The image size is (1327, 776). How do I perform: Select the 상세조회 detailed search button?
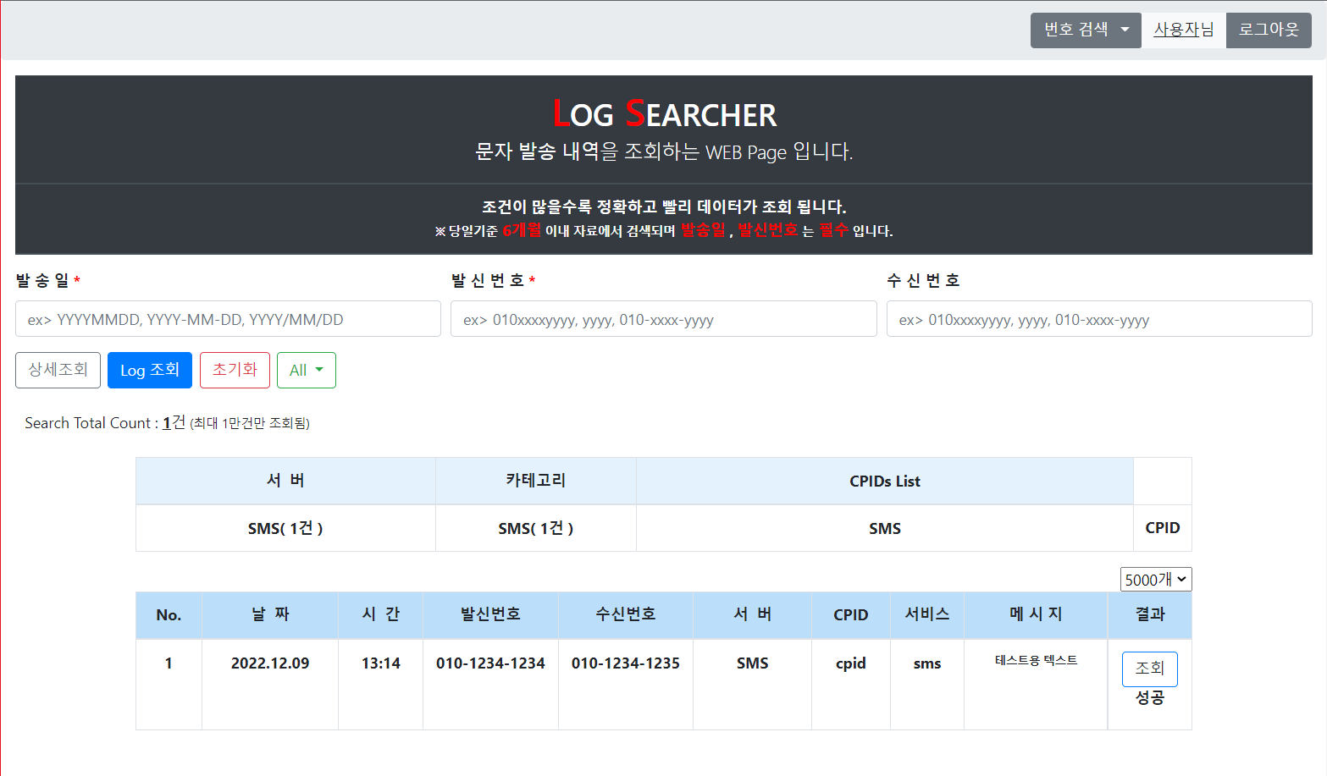(x=58, y=370)
